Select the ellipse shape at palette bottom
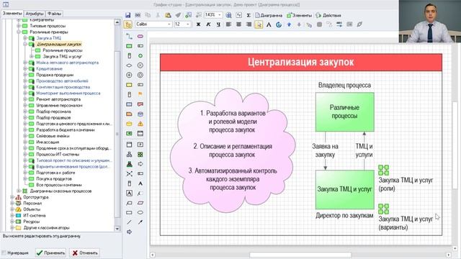The image size is (461, 259). tap(140, 213)
